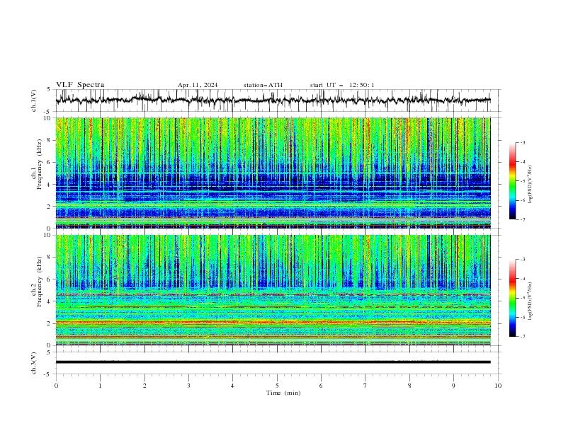The height and width of the screenshot is (433, 561).
Task: Click inside the ch.2 frequency spectrogram
Action: (273, 290)
